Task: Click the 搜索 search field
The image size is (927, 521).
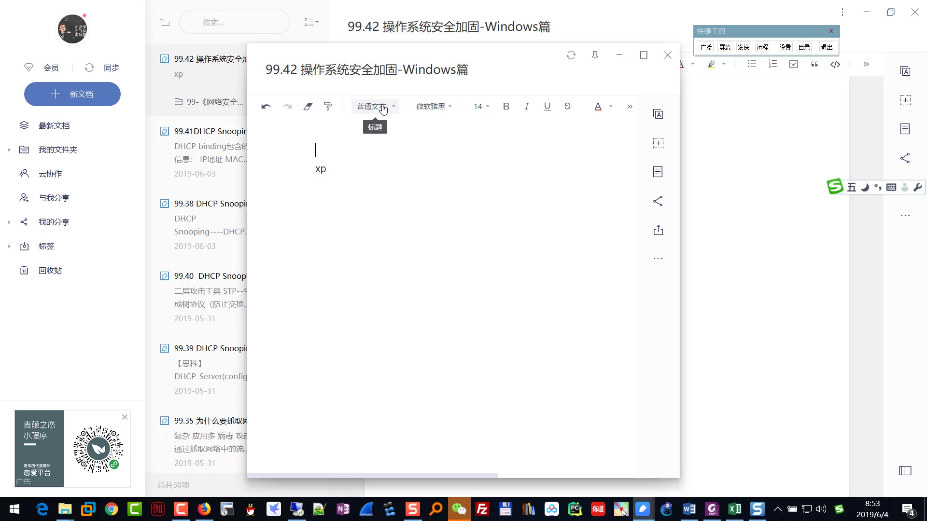Action: (x=234, y=22)
